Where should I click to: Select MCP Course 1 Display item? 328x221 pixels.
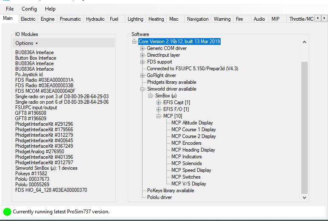tap(193, 130)
